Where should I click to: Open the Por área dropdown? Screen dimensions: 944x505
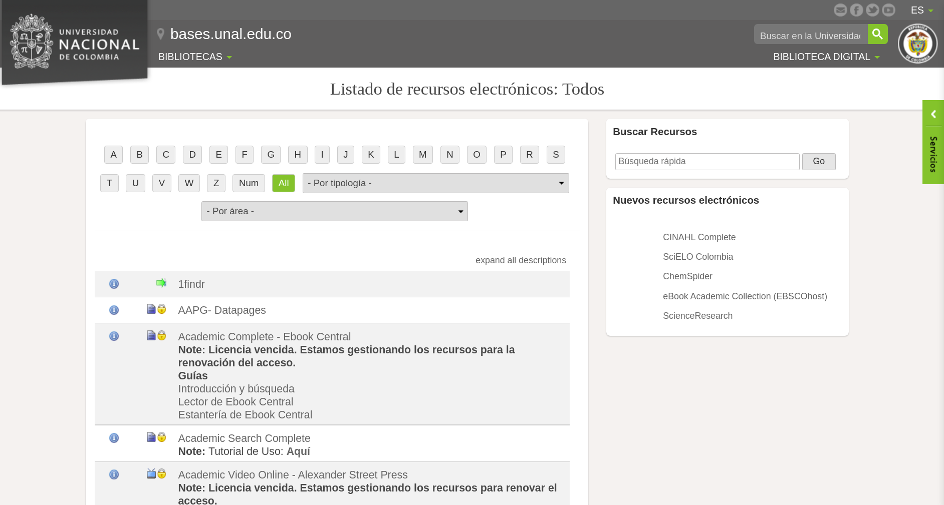point(334,211)
